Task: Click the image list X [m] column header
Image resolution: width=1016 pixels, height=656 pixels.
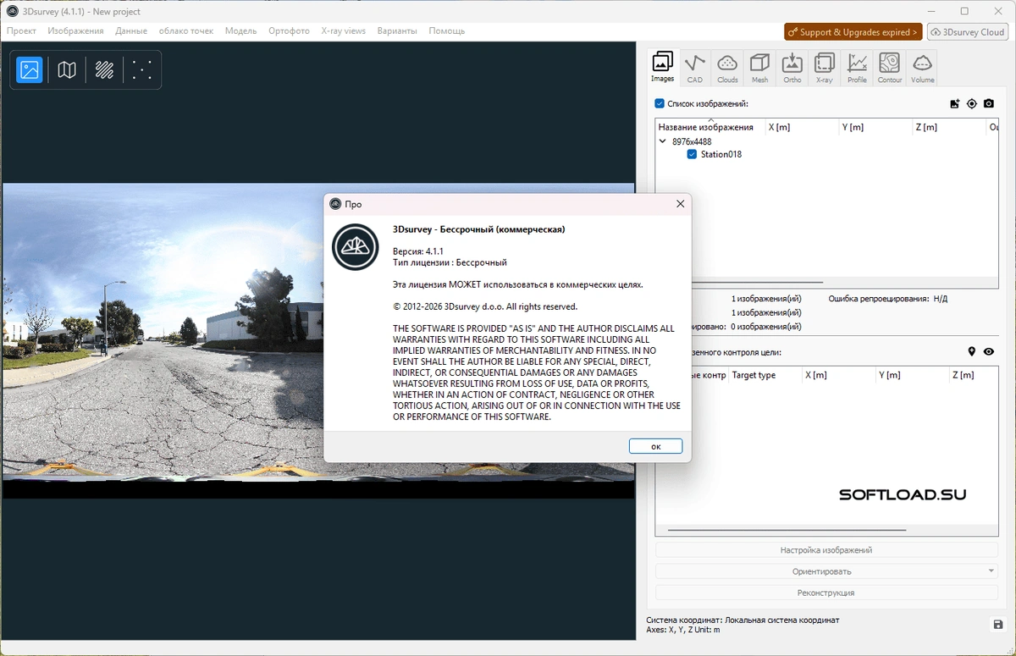Action: point(801,128)
